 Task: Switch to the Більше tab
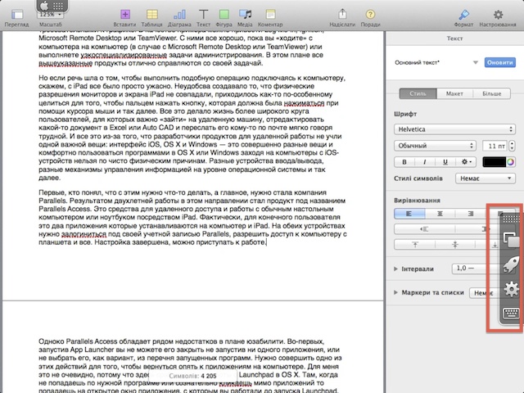[x=491, y=93]
